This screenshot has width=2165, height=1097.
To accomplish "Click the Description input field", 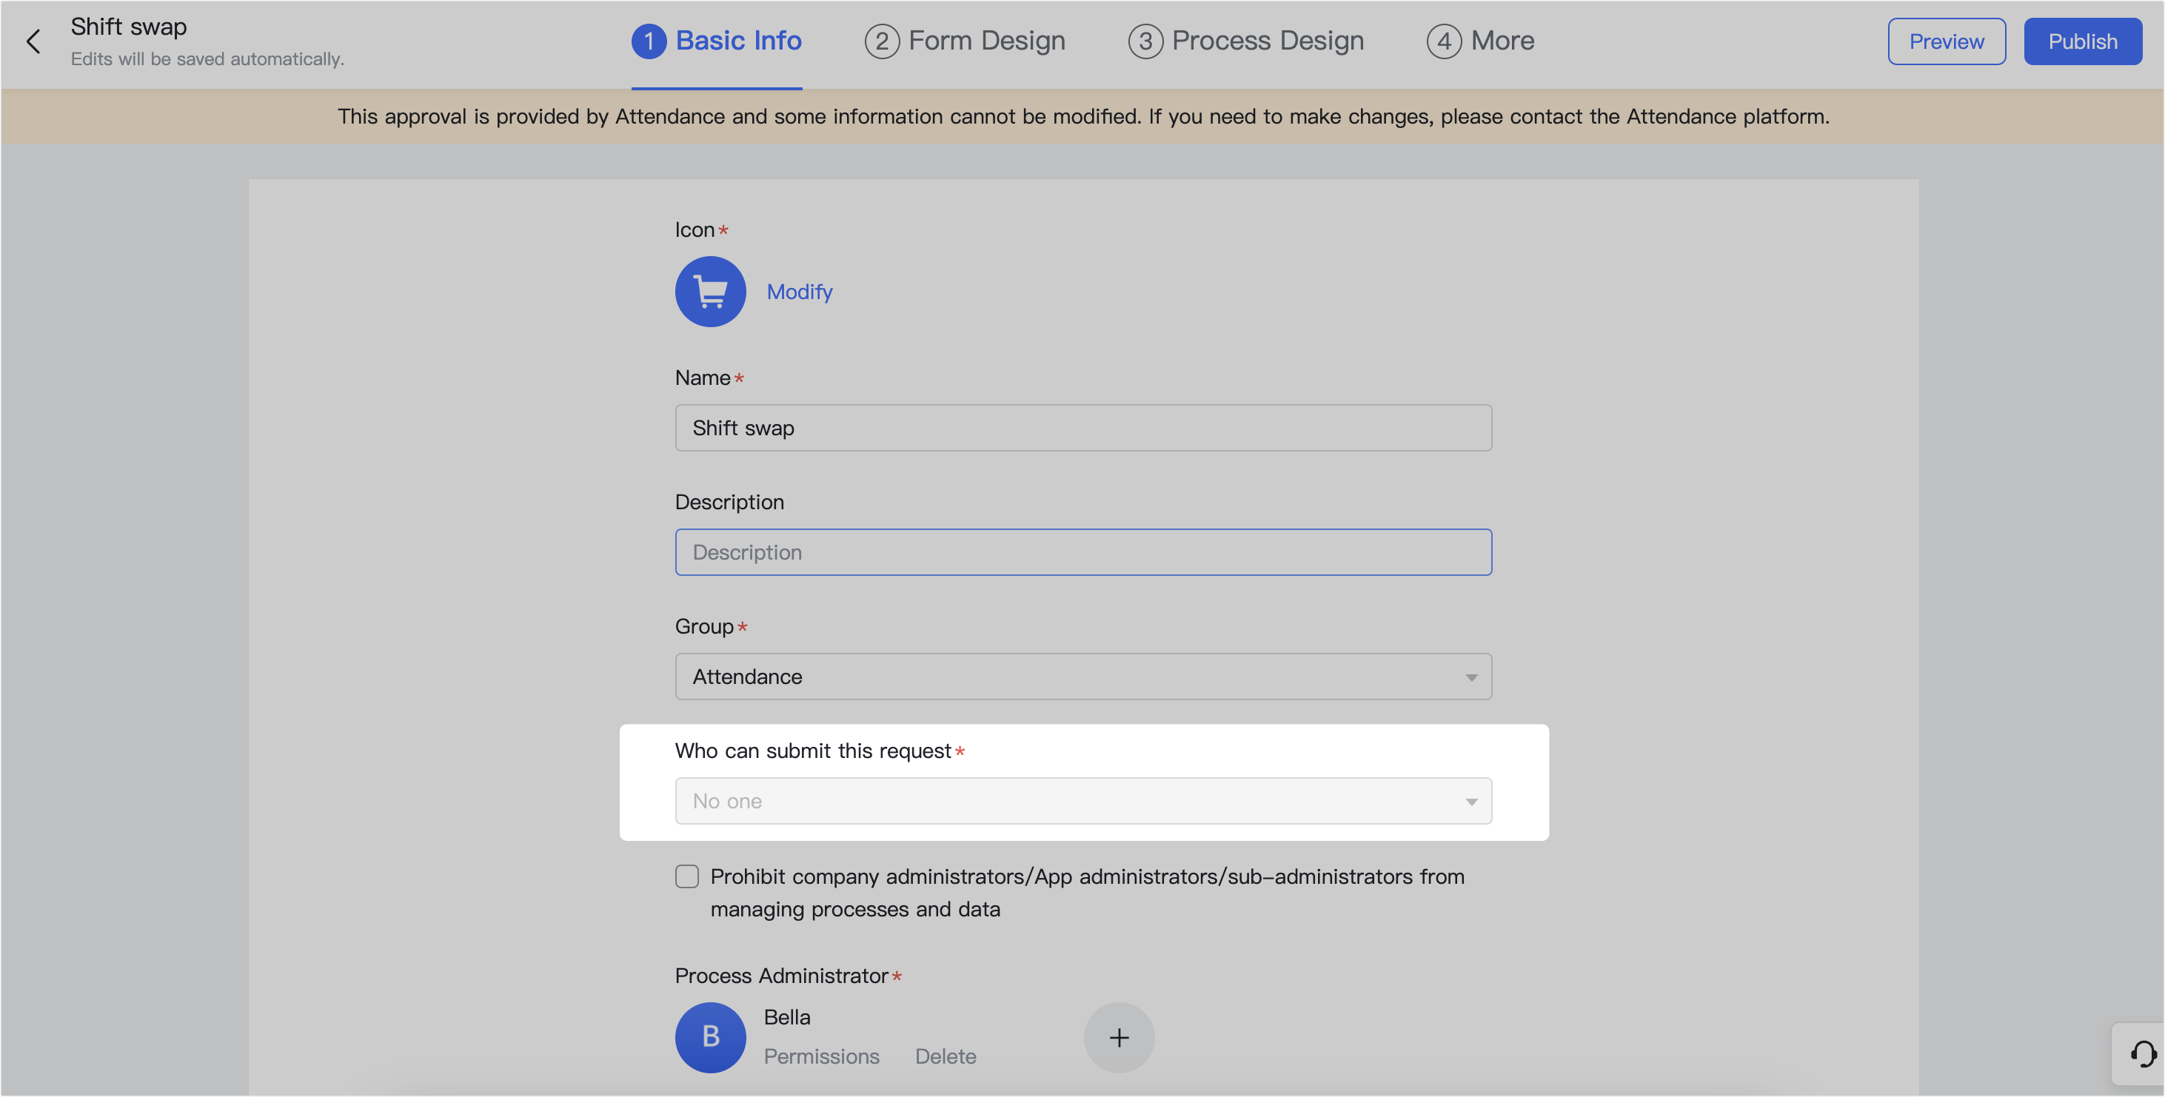I will [1082, 552].
